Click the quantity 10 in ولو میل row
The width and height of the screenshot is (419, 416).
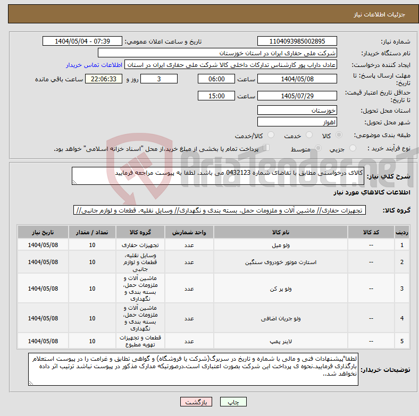coord(92,245)
